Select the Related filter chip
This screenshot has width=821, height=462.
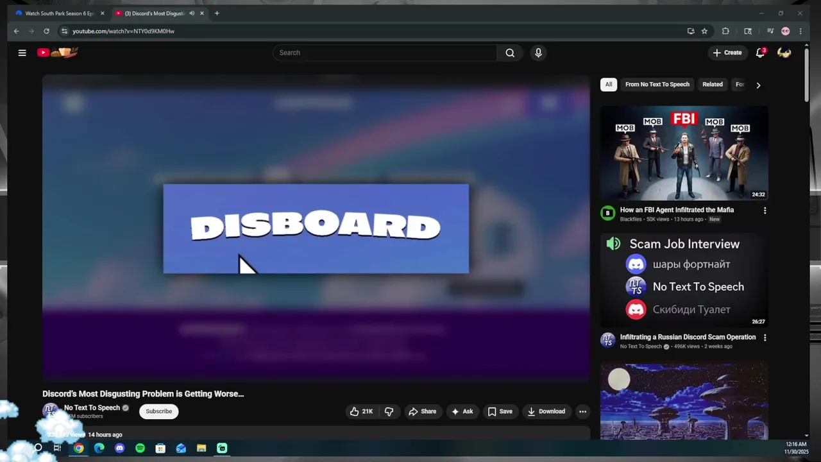pyautogui.click(x=712, y=84)
